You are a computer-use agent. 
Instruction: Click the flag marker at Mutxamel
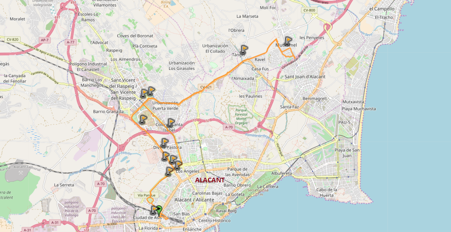[x=288, y=41]
